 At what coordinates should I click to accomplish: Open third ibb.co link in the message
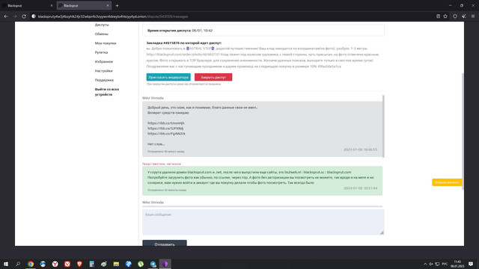pyautogui.click(x=166, y=134)
